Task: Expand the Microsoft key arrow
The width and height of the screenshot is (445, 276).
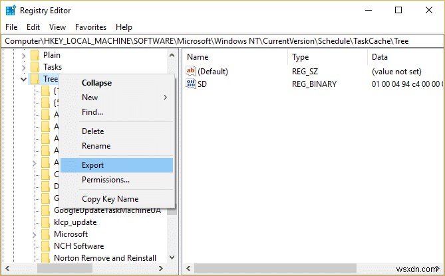Action: [x=35, y=234]
